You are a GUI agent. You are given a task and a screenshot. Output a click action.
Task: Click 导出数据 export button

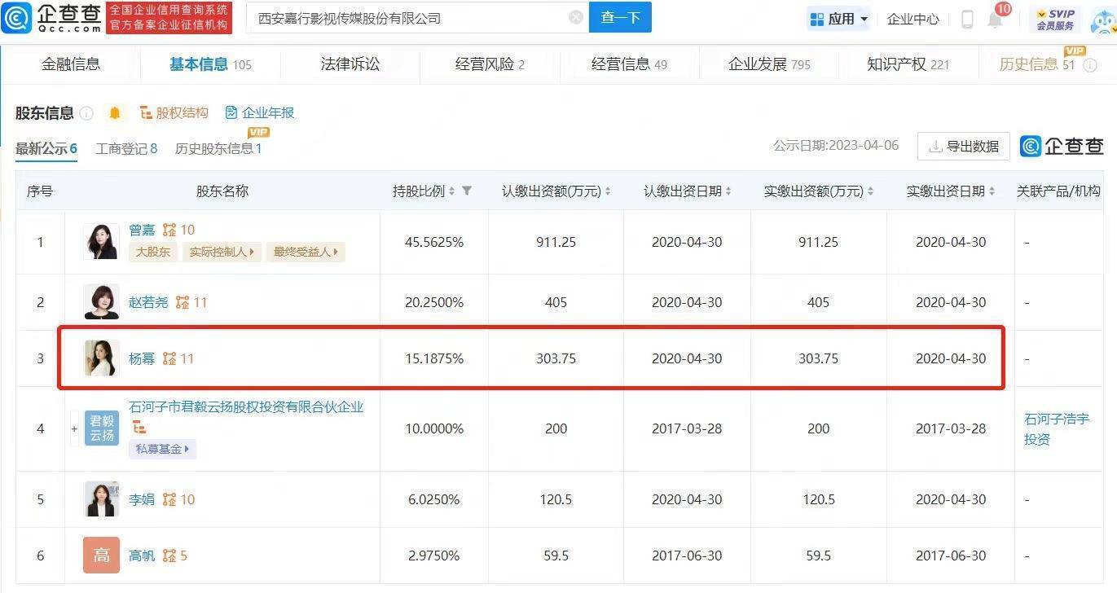coord(964,147)
